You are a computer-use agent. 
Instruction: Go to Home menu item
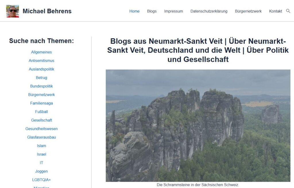134,11
